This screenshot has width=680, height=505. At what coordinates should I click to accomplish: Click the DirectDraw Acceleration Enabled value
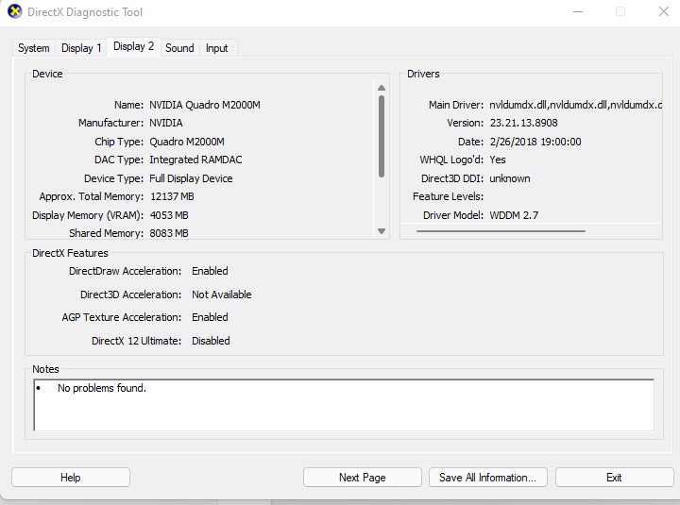[210, 271]
